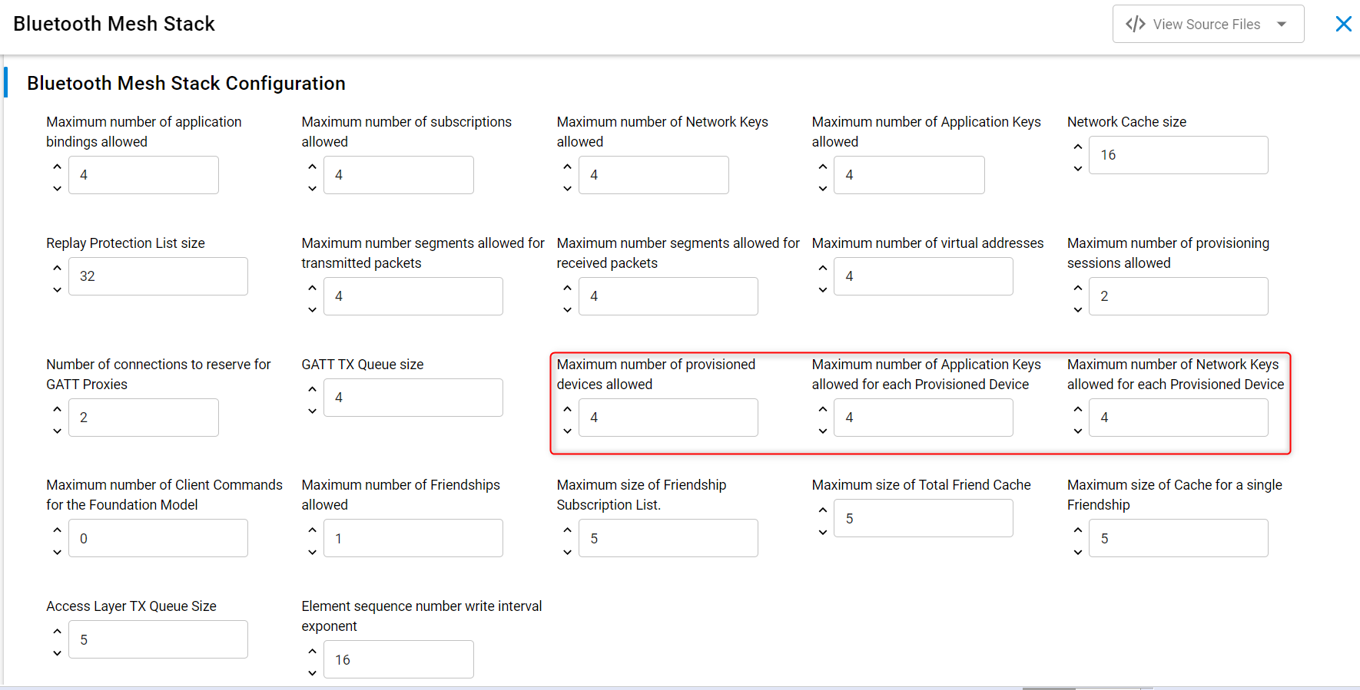Edit virtual addresses value field
The image size is (1360, 690).
point(924,276)
